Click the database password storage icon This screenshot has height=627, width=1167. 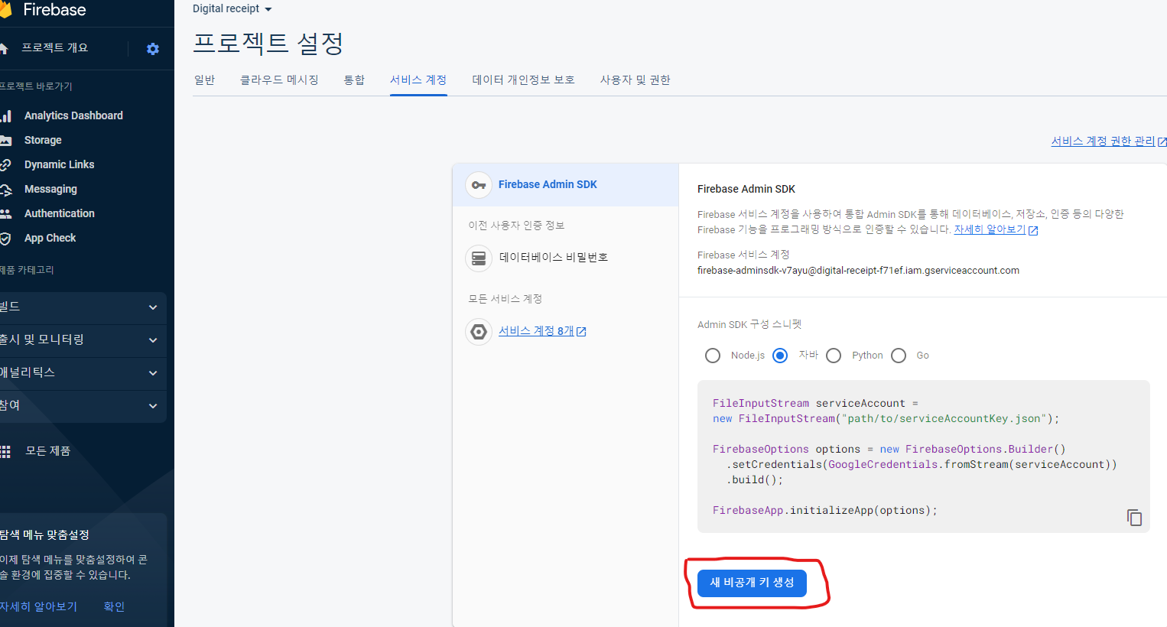click(x=479, y=258)
